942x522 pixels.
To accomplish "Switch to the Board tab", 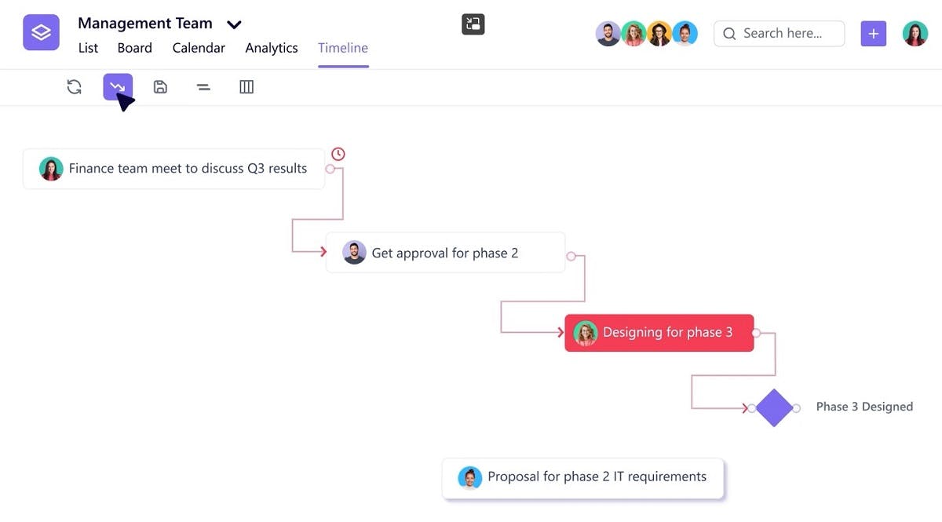I will pyautogui.click(x=134, y=48).
